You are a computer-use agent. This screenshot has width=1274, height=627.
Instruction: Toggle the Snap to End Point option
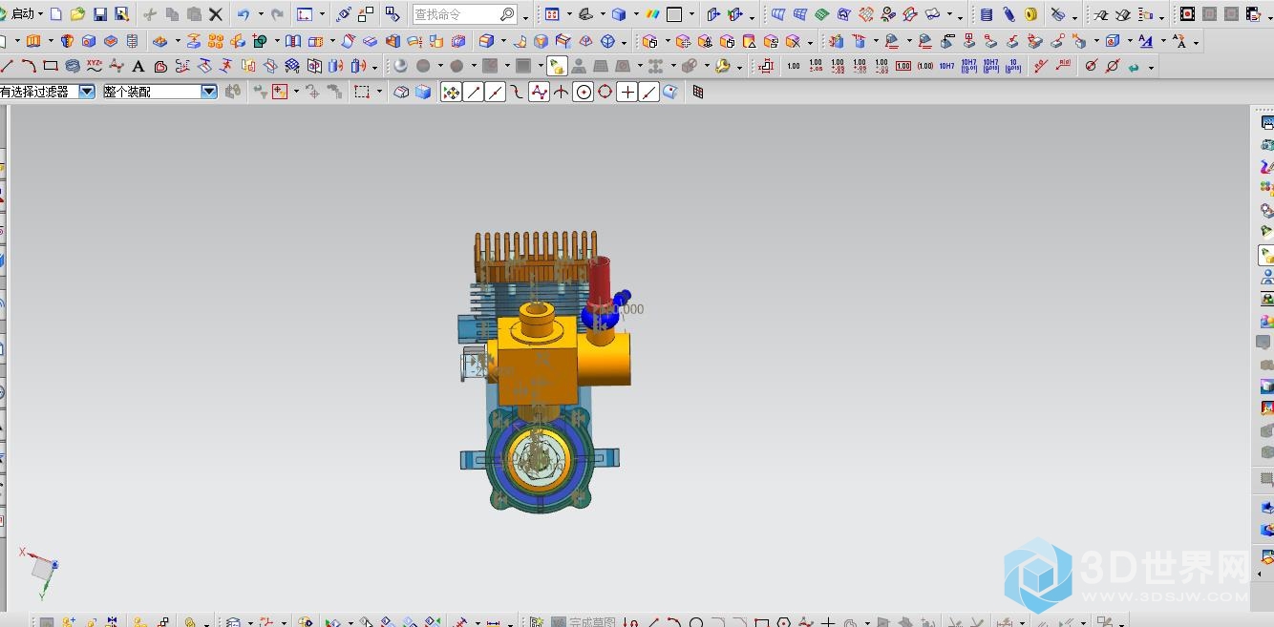(x=474, y=92)
